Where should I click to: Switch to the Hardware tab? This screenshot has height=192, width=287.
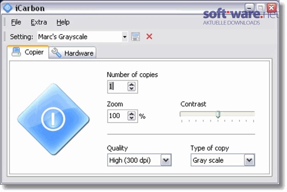point(72,53)
